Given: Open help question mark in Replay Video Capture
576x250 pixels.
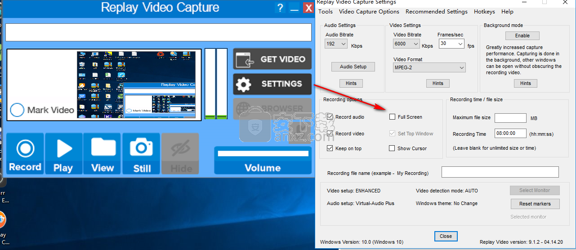Looking at the screenshot, I should coord(280,8).
